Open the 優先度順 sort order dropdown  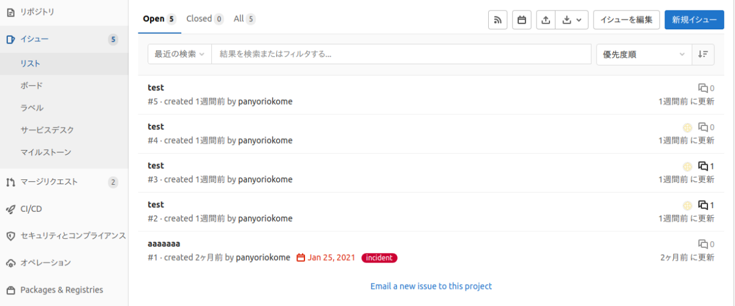point(644,54)
